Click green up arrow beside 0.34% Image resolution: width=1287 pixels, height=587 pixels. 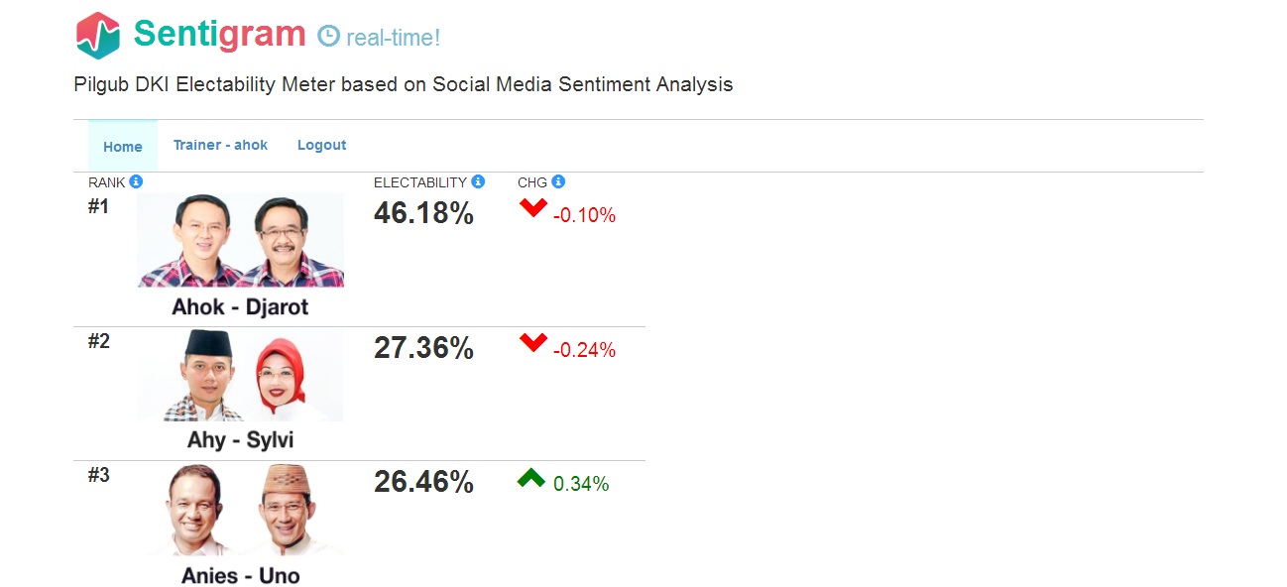click(x=531, y=478)
